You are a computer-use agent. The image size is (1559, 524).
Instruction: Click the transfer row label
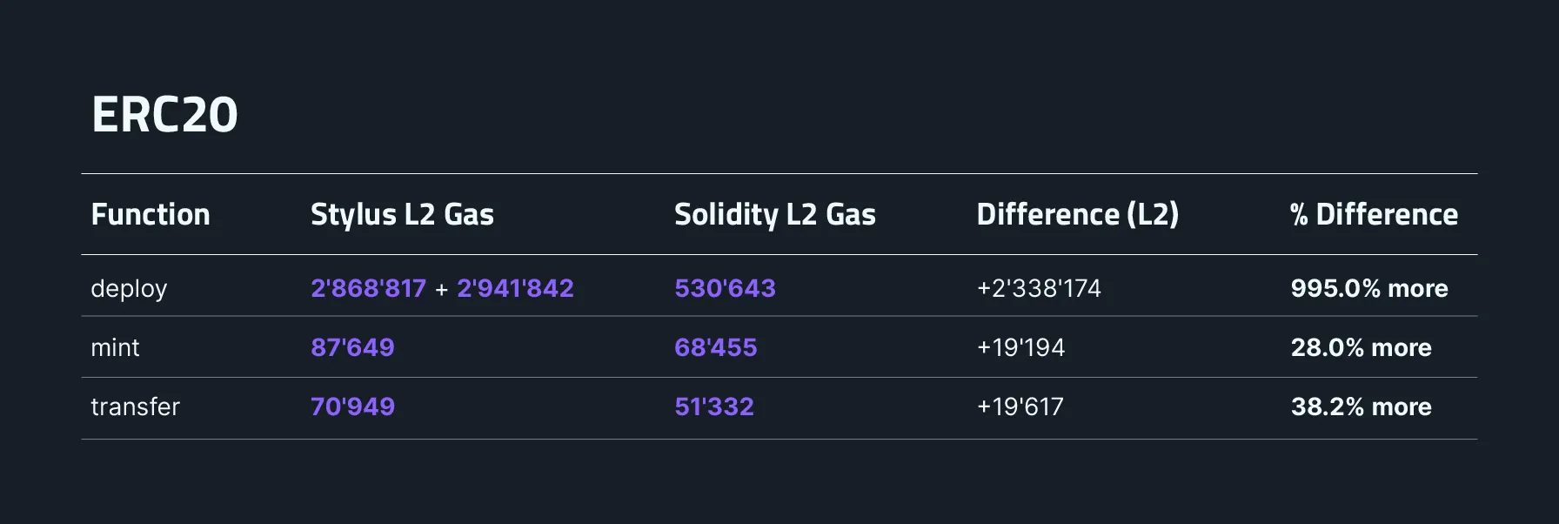click(x=135, y=406)
